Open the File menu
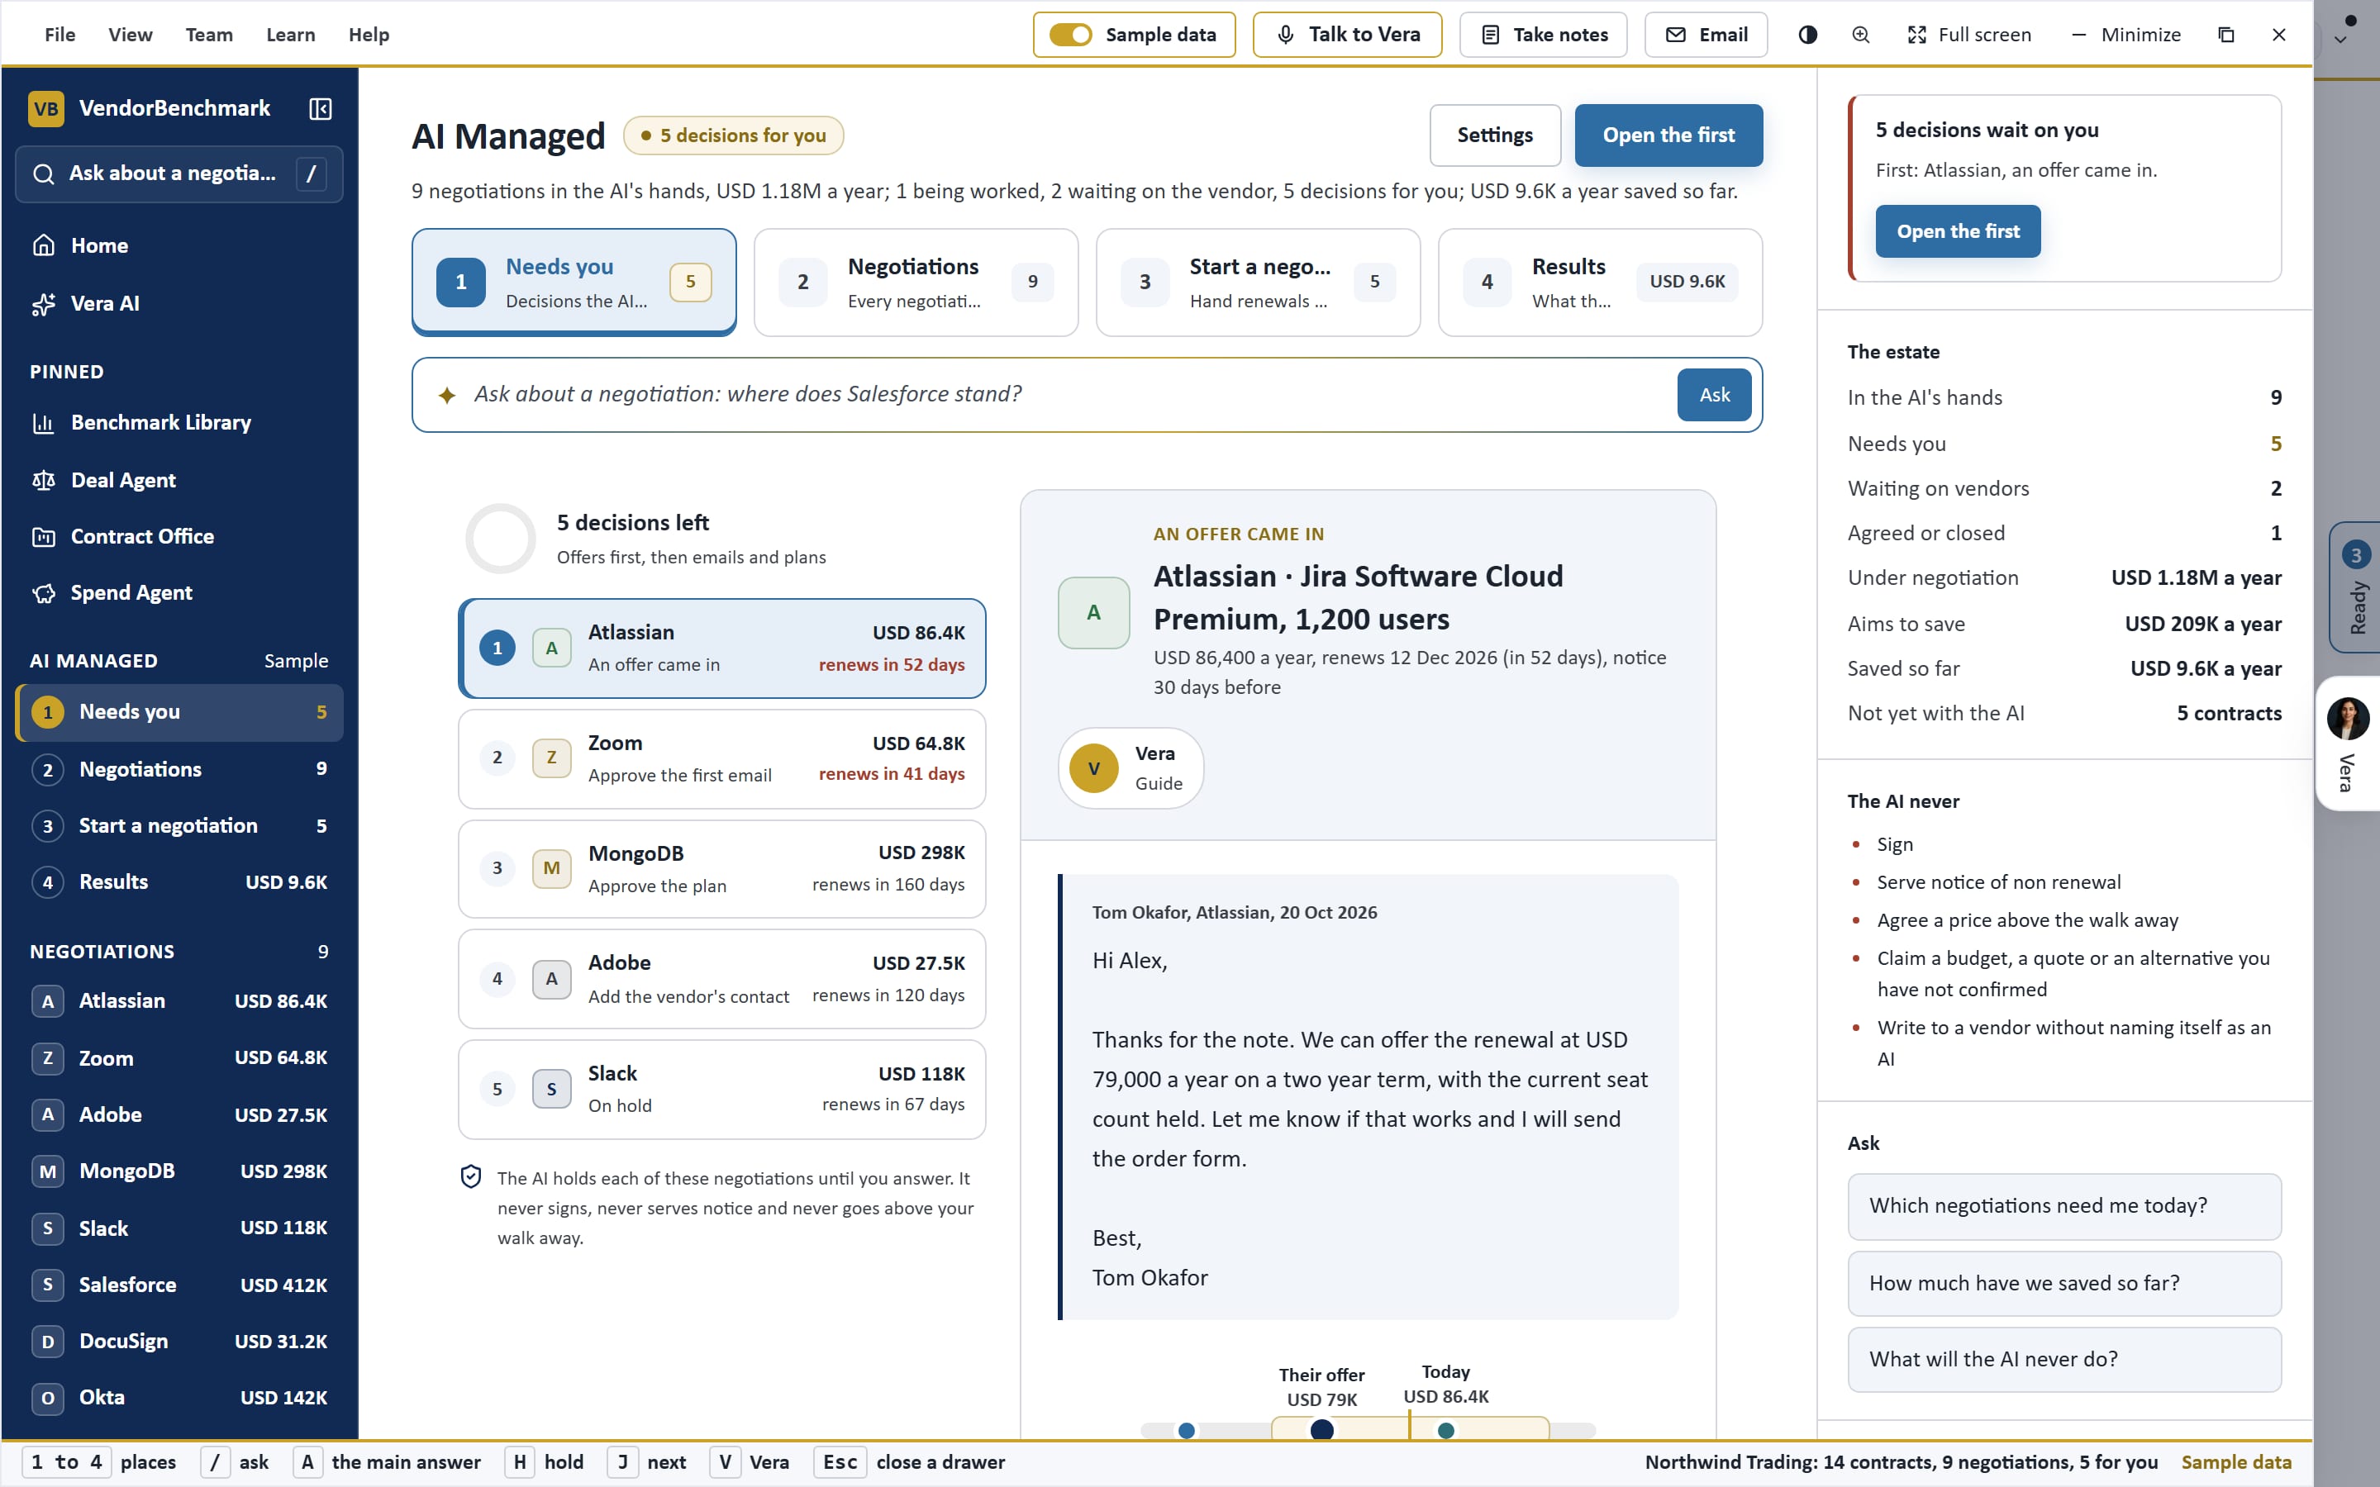2380x1487 pixels. pos(60,35)
